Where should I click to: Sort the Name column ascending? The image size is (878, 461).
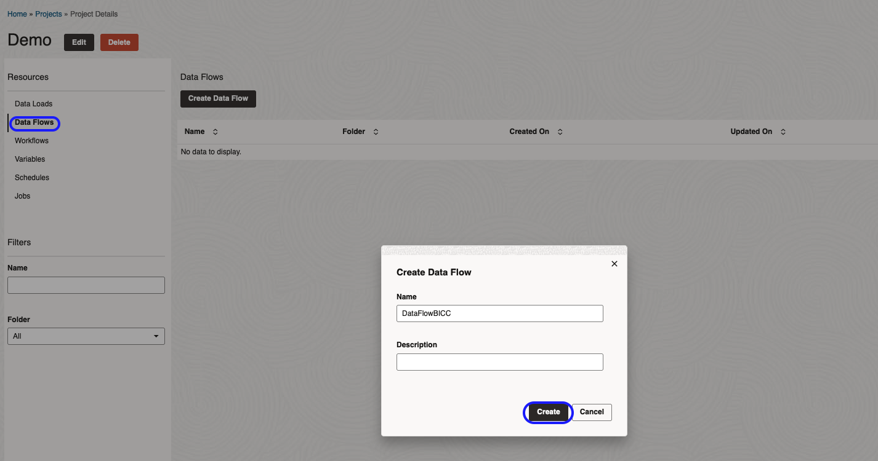(x=214, y=131)
